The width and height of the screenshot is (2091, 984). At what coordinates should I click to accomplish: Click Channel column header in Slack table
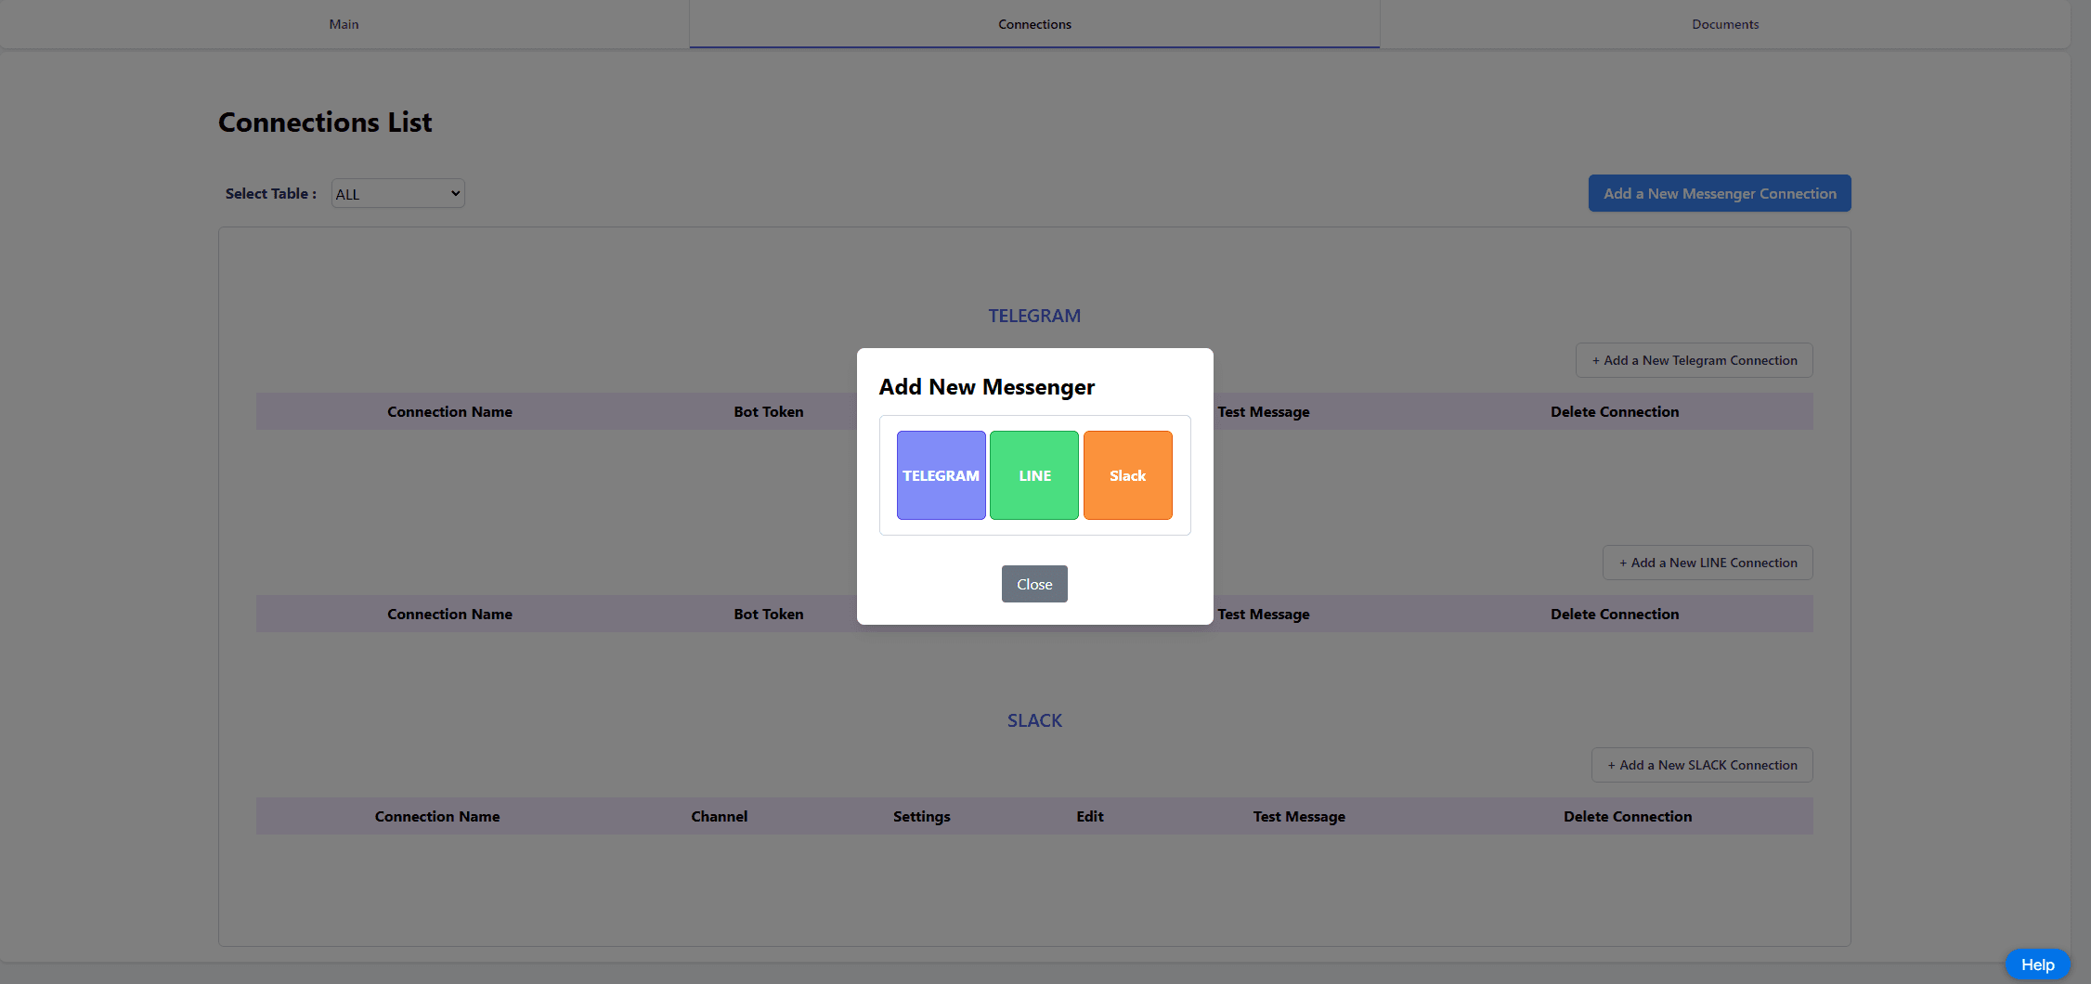coord(719,816)
